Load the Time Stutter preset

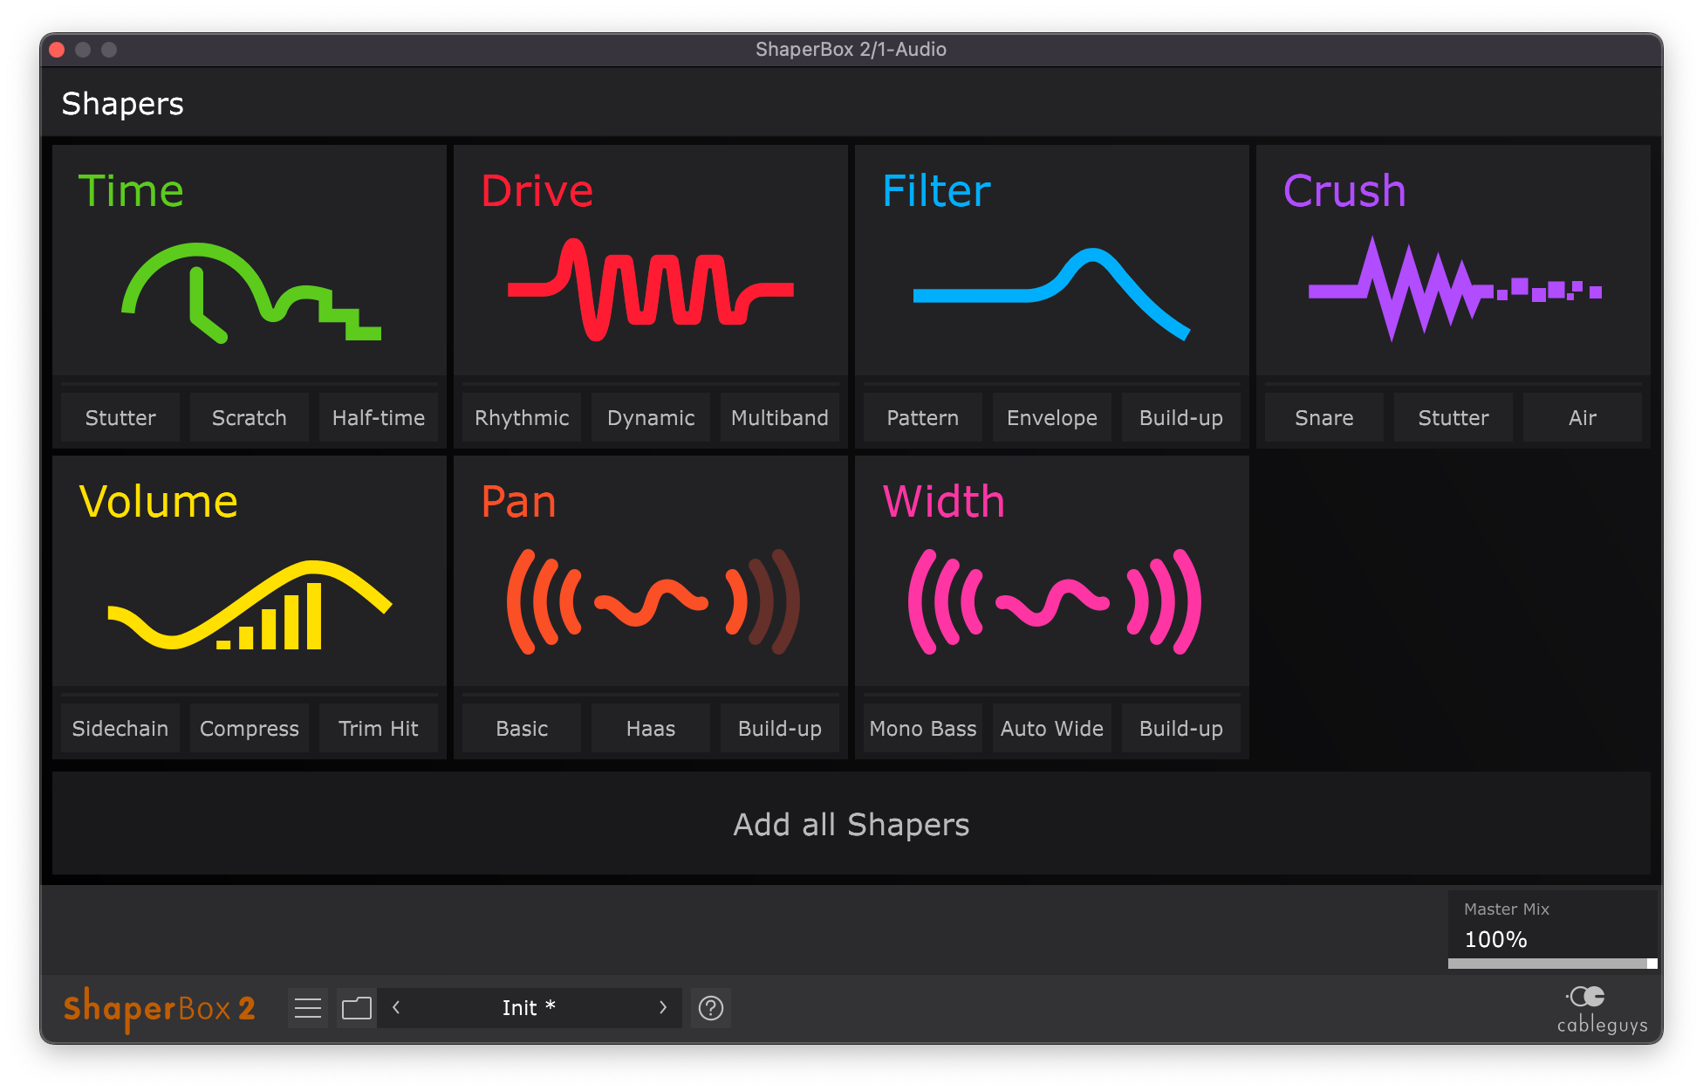(x=120, y=417)
